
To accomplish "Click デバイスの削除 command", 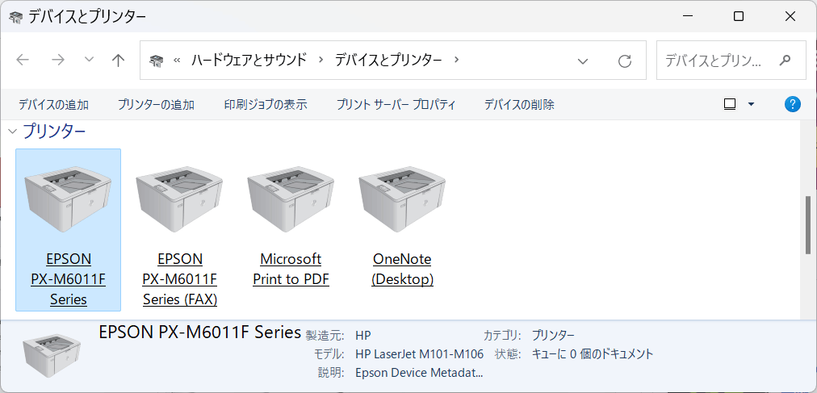I will pos(519,104).
